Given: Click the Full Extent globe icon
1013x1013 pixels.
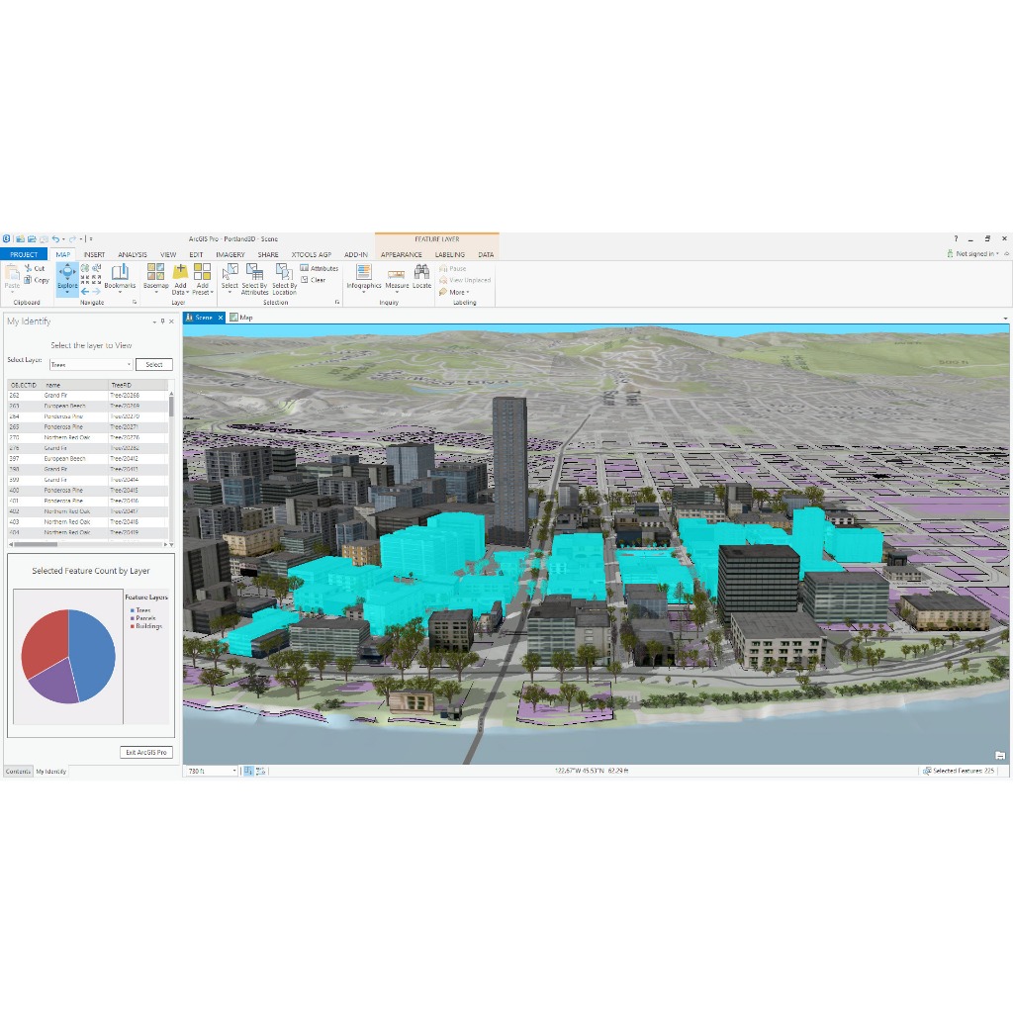Looking at the screenshot, I should [85, 268].
